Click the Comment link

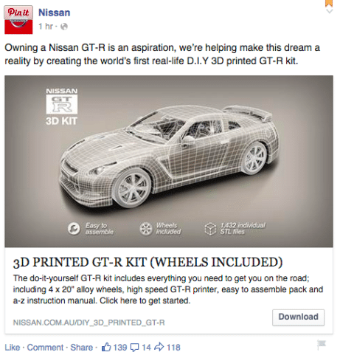coord(45,348)
